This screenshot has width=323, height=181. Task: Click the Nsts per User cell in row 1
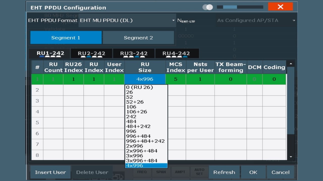pos(200,79)
